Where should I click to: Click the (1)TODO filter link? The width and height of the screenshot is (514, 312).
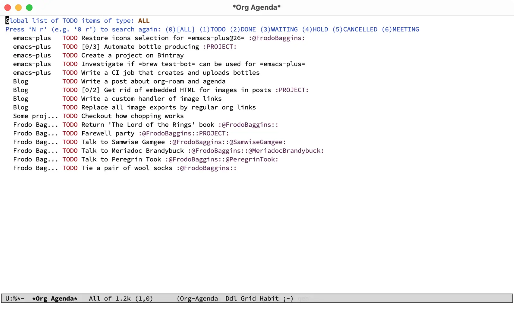tap(212, 29)
